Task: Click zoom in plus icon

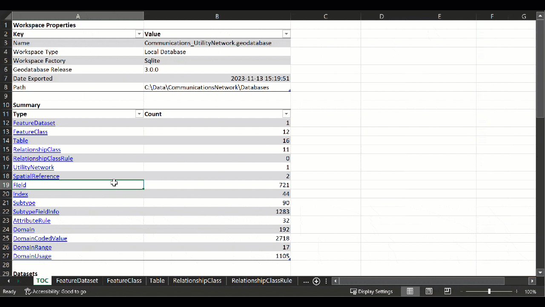Action: coord(516,292)
